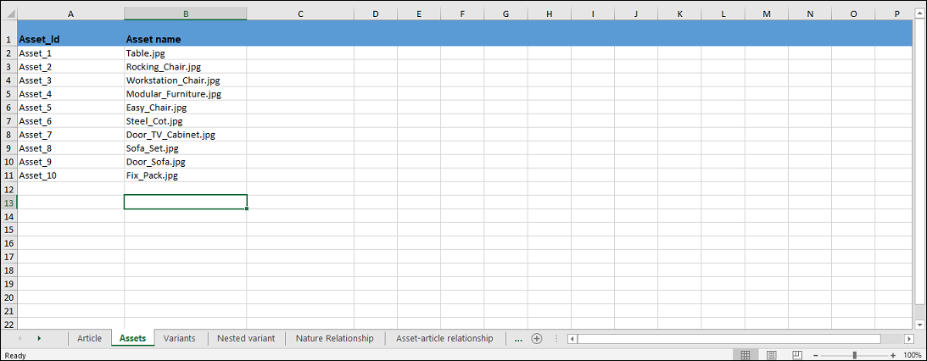Add a new sheet with plus icon
The height and width of the screenshot is (361, 927).
tap(536, 339)
